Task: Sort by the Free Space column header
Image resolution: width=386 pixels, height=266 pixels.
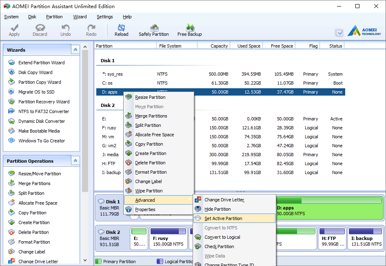Action: [x=279, y=46]
